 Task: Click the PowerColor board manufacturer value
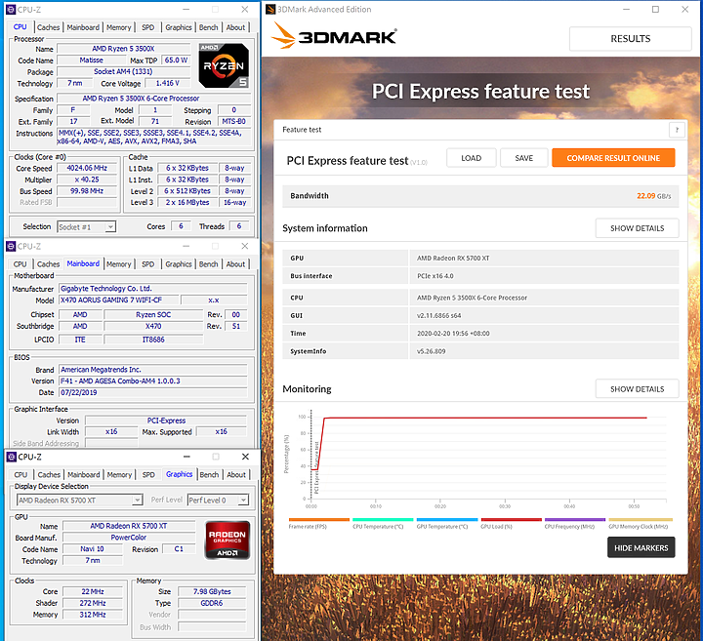point(129,538)
